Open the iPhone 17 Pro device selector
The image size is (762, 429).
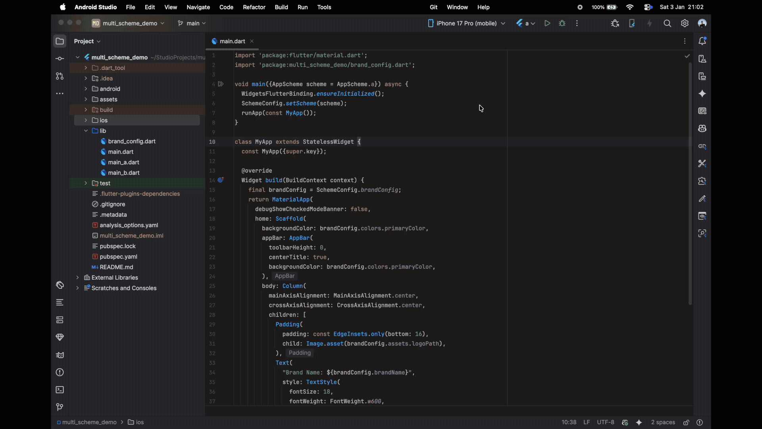(466, 23)
